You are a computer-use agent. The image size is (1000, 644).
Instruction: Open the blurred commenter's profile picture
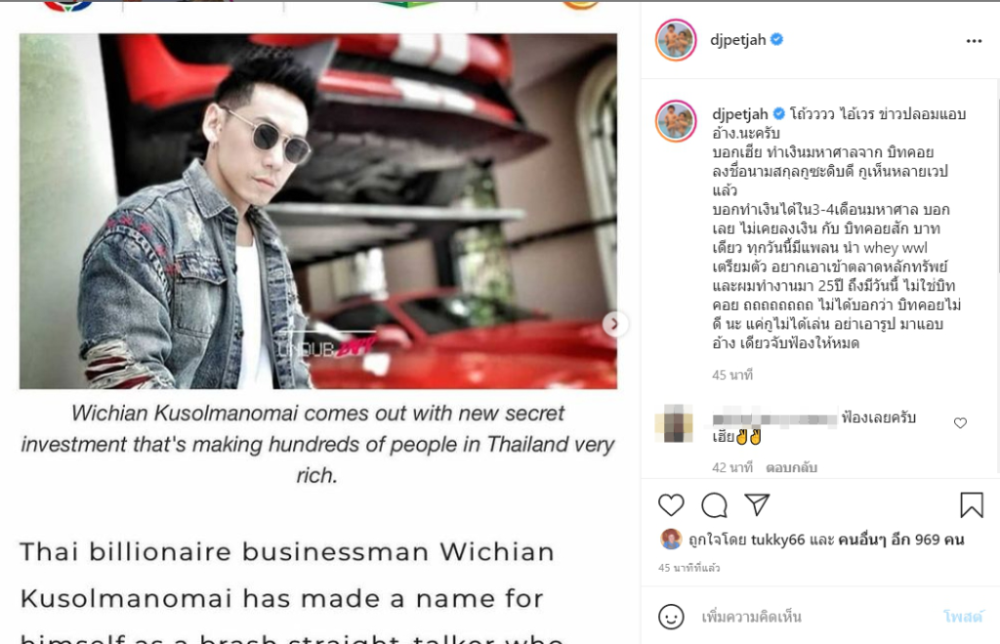[674, 423]
